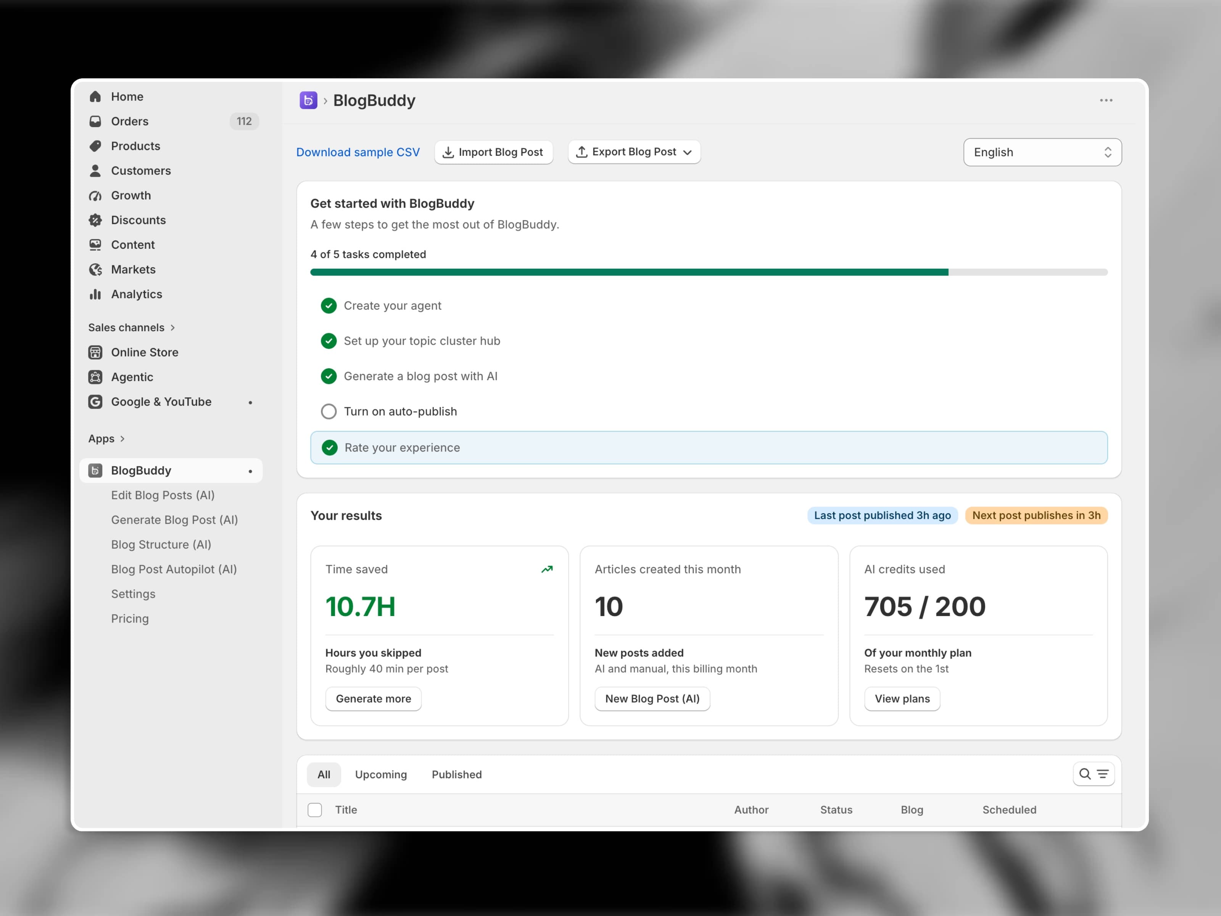Click the 'Roughly 40 min per post' text

coord(387,669)
